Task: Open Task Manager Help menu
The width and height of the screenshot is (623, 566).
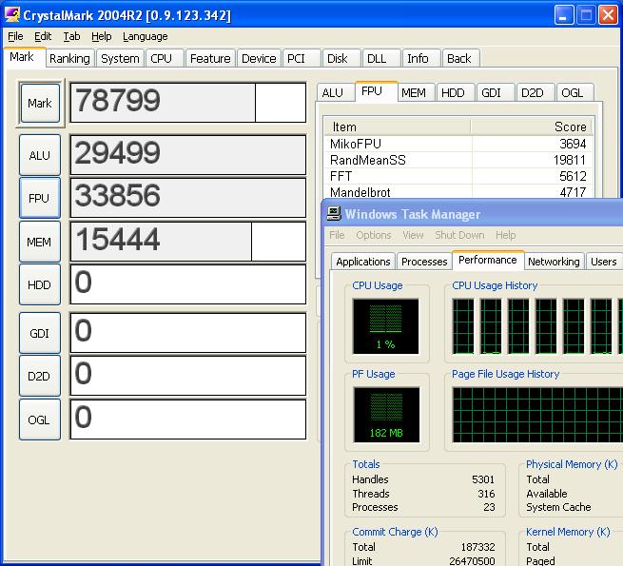Action: (505, 235)
